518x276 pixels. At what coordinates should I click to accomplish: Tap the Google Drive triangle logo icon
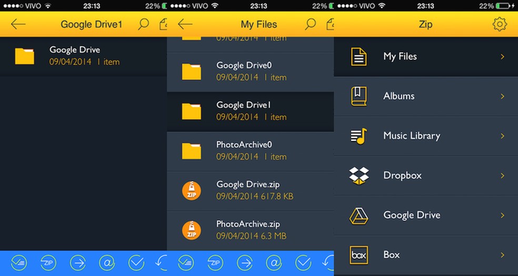tap(359, 215)
